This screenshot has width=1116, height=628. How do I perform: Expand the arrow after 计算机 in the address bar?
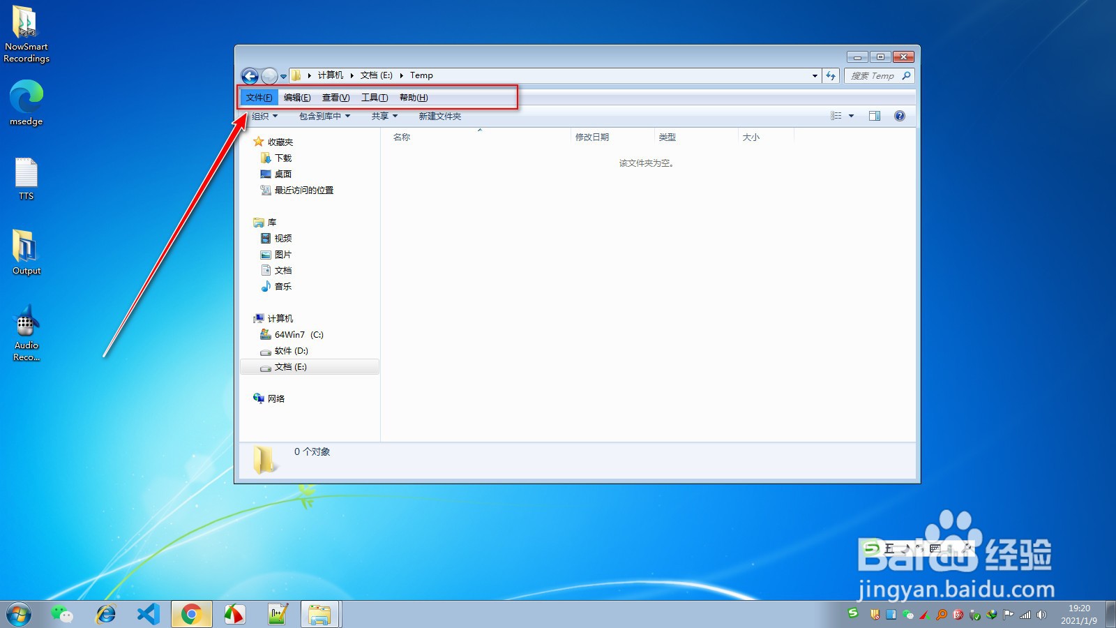tap(352, 75)
